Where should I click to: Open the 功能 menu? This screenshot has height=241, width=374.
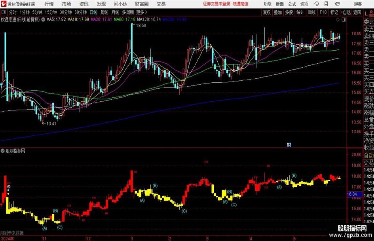point(268,4)
